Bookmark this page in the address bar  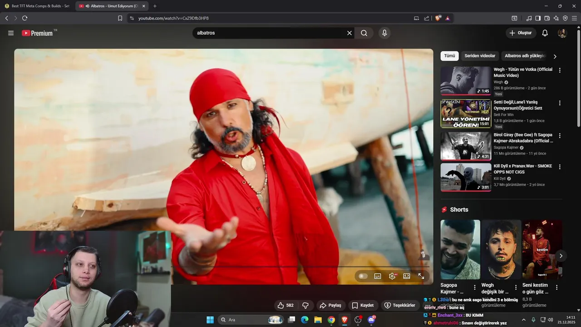[120, 18]
